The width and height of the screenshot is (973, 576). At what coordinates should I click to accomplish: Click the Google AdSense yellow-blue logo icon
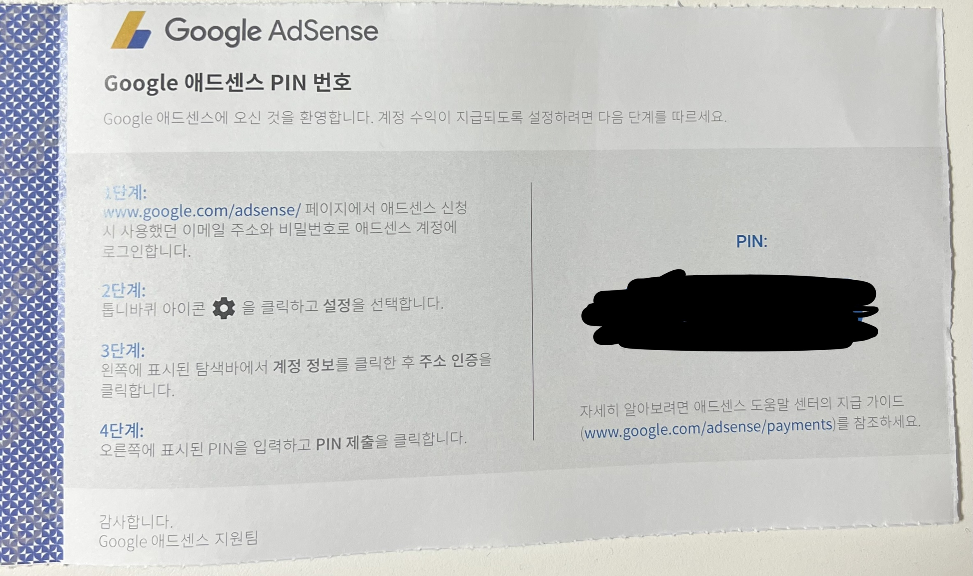(x=131, y=30)
